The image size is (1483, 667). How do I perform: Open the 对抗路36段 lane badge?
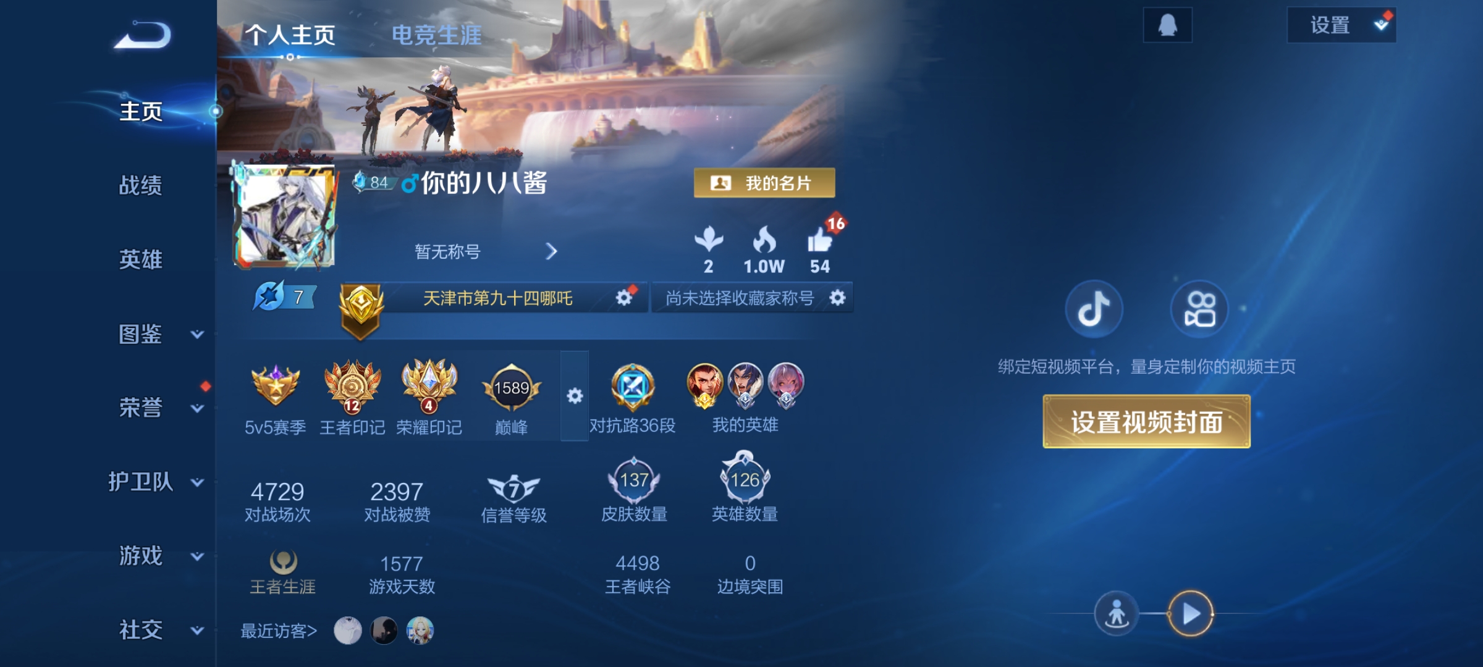pyautogui.click(x=632, y=398)
